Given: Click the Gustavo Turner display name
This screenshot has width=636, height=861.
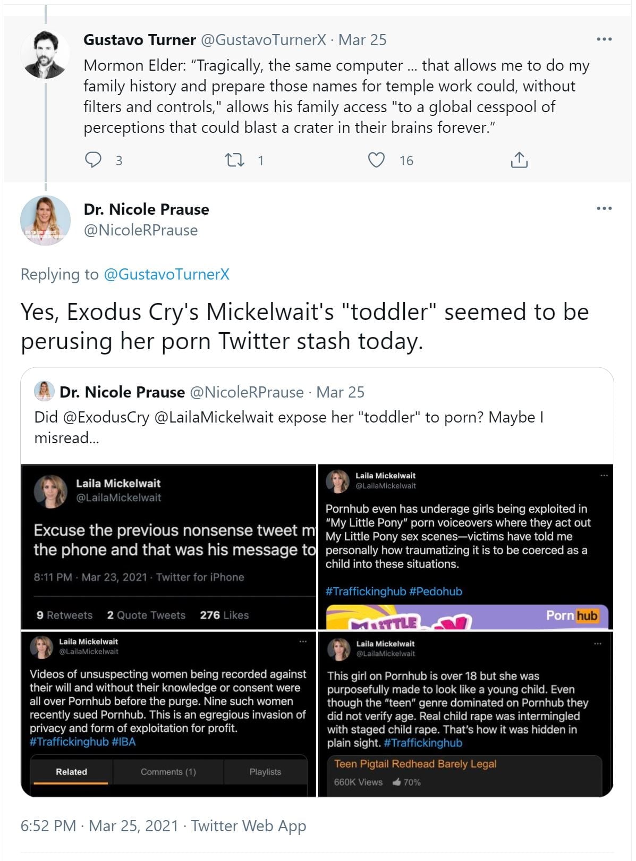Looking at the screenshot, I should (140, 40).
